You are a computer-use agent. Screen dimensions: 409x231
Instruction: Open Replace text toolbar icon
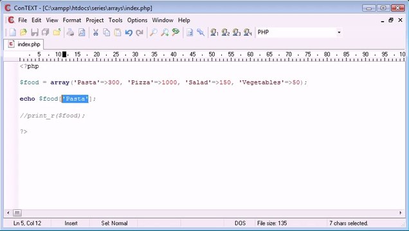coord(176,32)
